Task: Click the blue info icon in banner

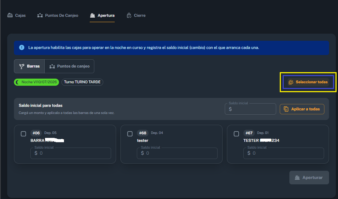Action: coord(21,48)
